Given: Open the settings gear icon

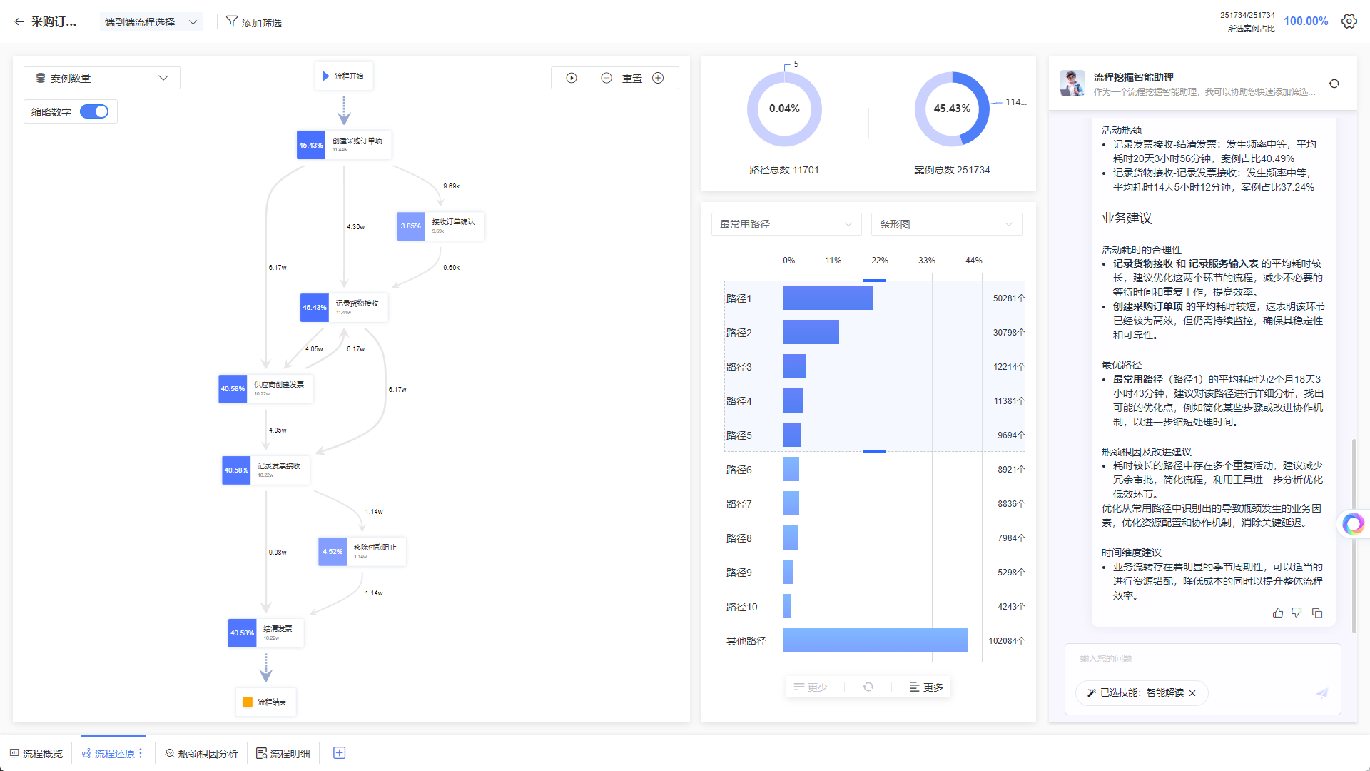Looking at the screenshot, I should click(x=1349, y=21).
